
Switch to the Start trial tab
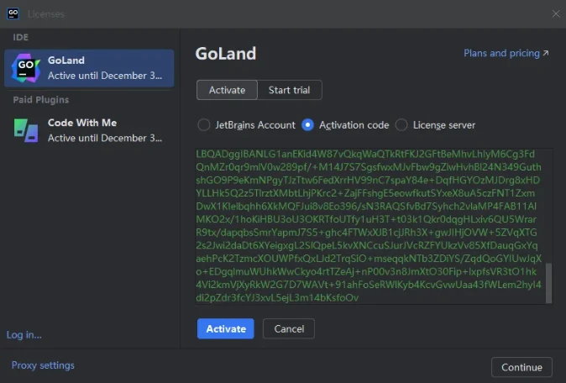pos(290,90)
